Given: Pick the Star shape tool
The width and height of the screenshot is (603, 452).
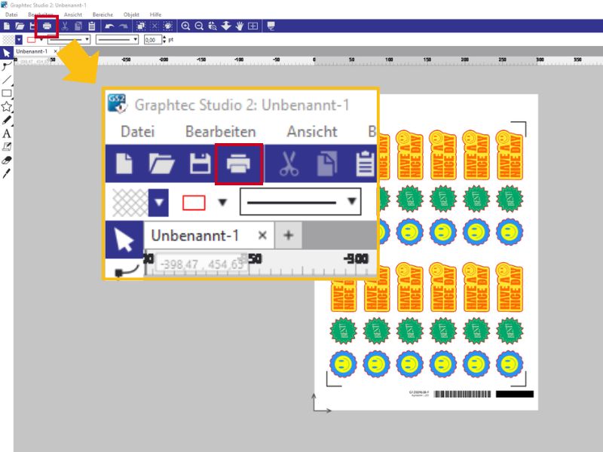Looking at the screenshot, I should pos(7,106).
